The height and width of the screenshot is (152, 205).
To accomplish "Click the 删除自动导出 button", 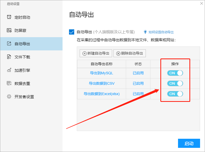I will (x=129, y=53).
